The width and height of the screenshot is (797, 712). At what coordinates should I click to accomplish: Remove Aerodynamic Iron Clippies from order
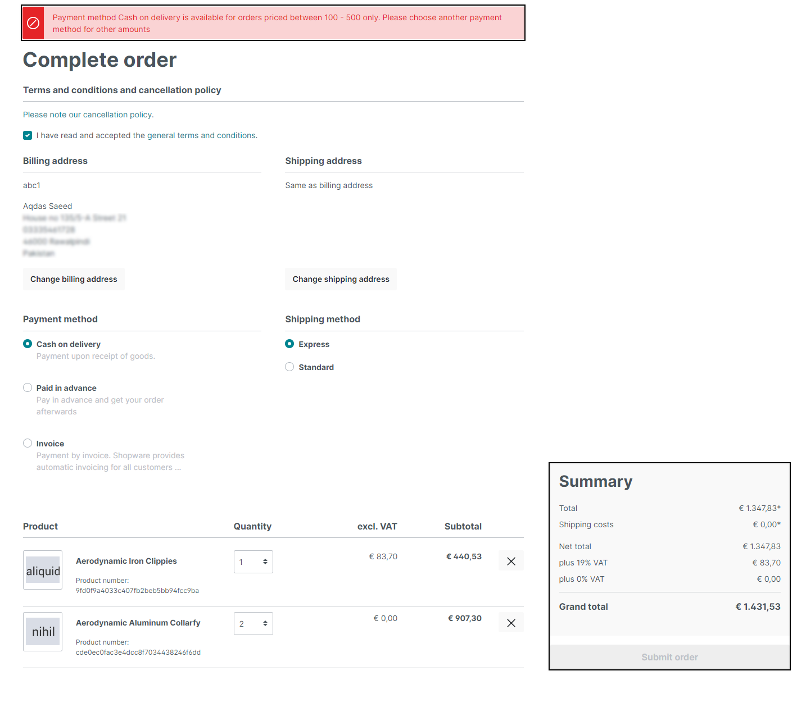511,561
